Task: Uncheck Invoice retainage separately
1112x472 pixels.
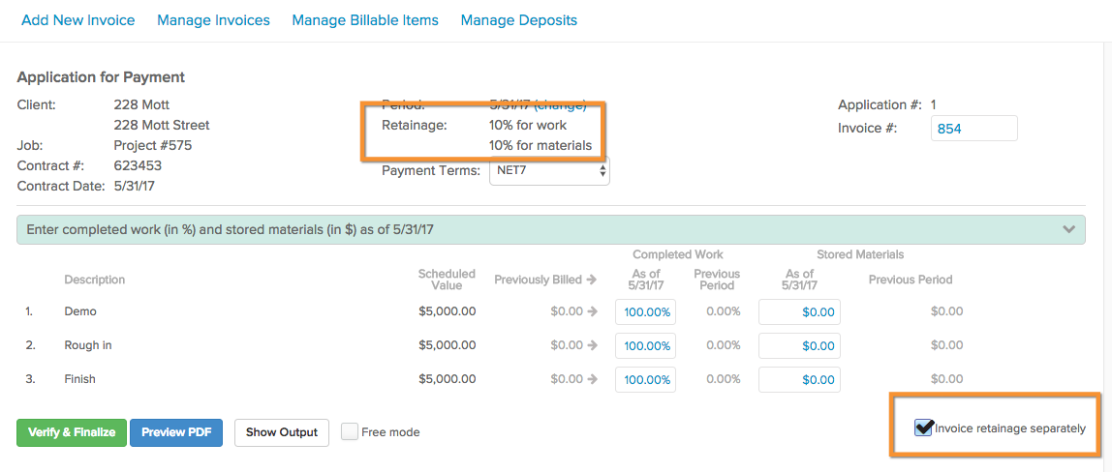Action: 923,428
